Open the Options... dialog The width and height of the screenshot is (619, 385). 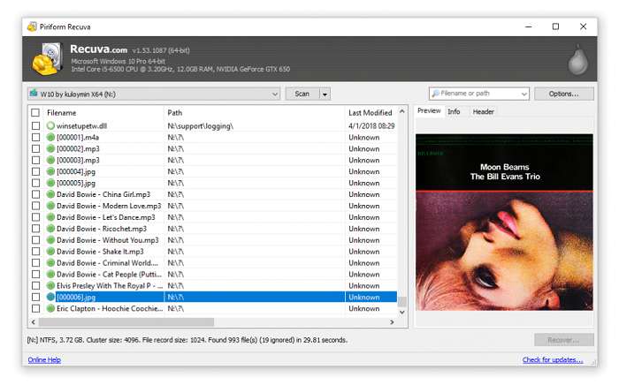pos(564,94)
